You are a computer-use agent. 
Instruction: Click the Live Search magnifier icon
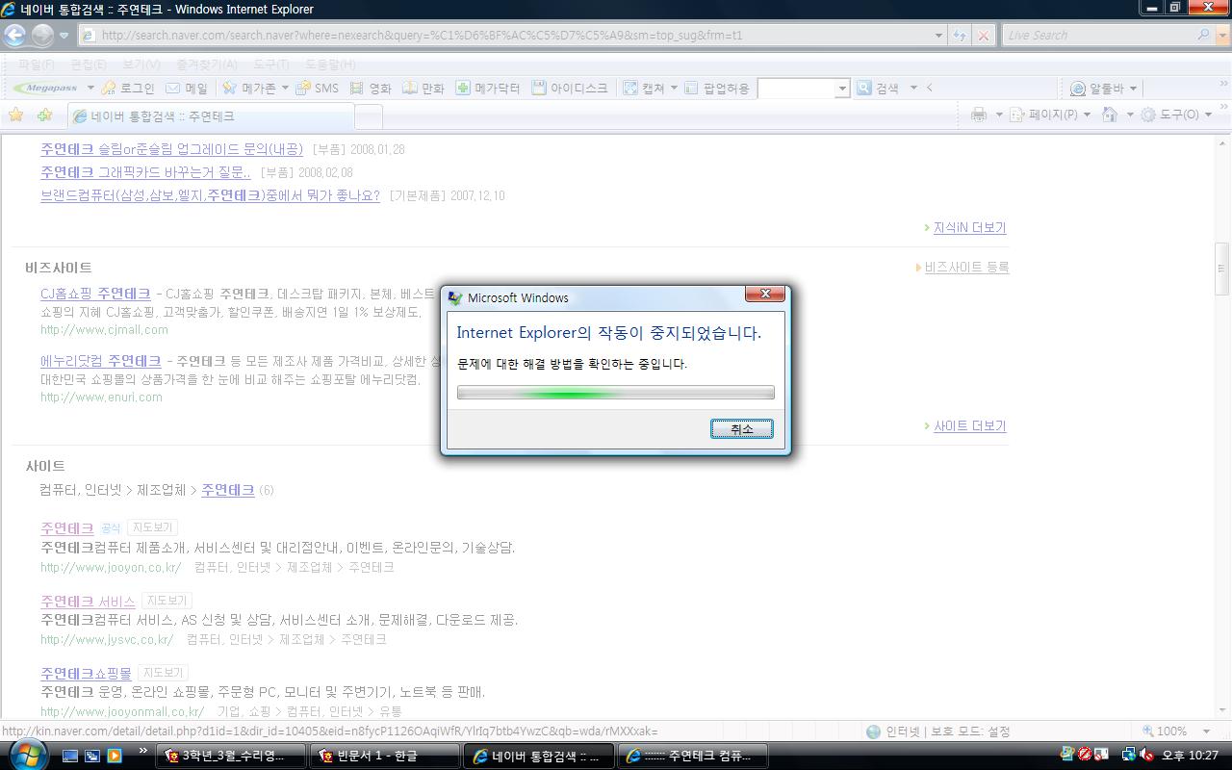point(1204,35)
